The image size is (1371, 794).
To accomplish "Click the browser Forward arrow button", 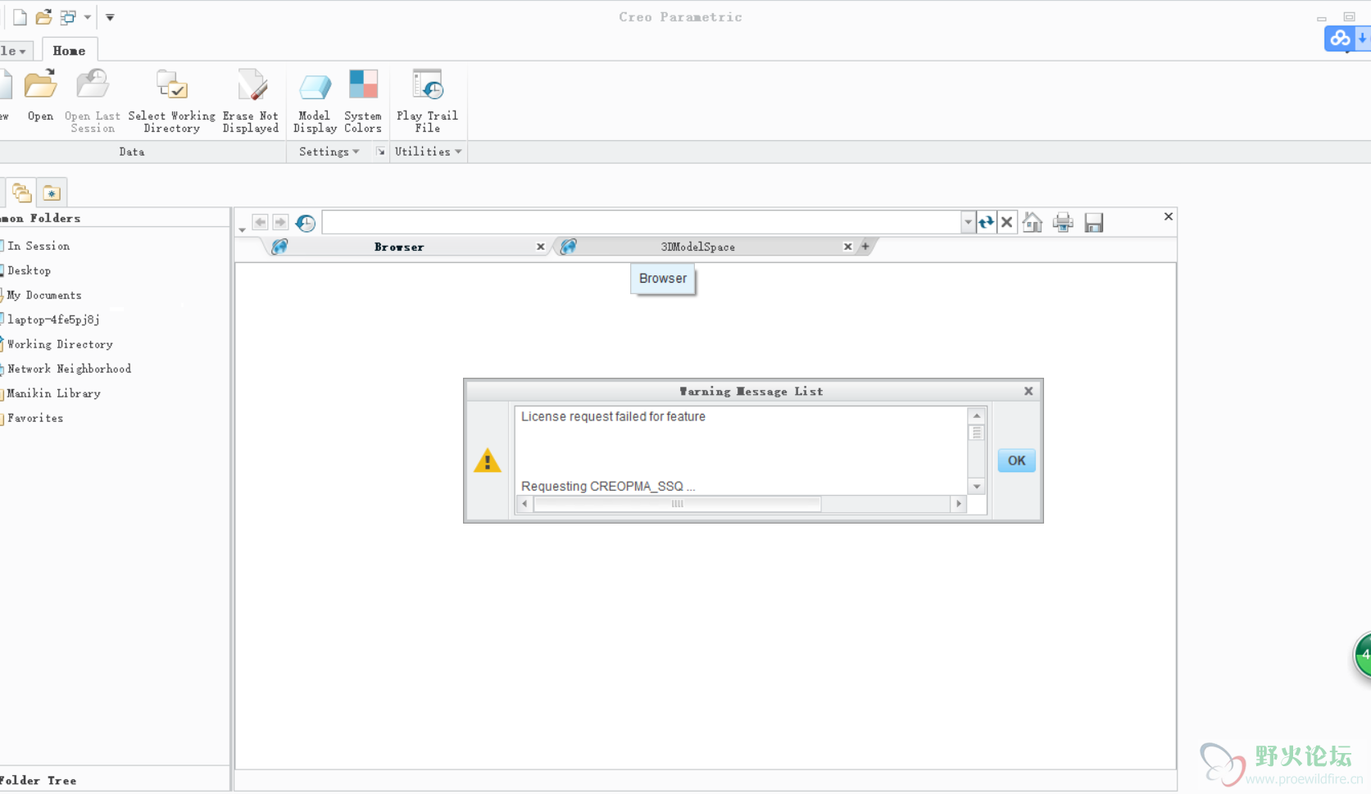I will tap(280, 222).
